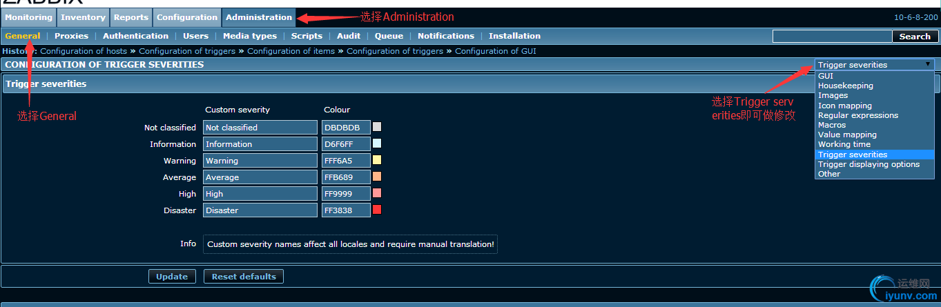The width and height of the screenshot is (941, 307).
Task: Edit the Disaster severity name field
Action: coord(260,210)
